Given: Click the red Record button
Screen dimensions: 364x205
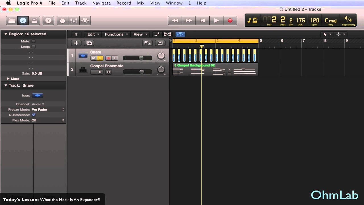Looking at the screenshot, I should [x=230, y=20].
